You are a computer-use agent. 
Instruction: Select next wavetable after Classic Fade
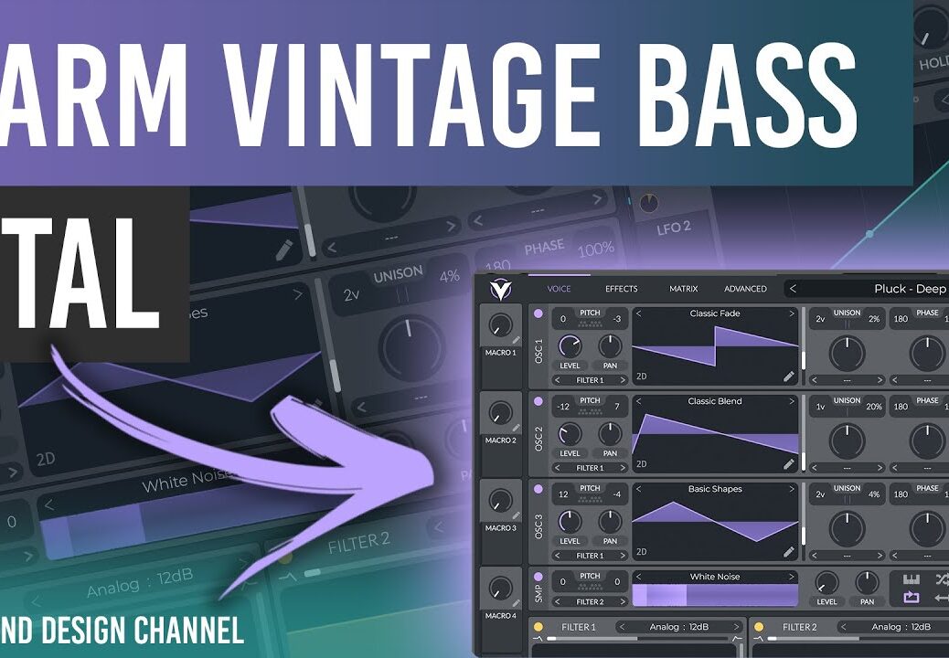(x=791, y=313)
